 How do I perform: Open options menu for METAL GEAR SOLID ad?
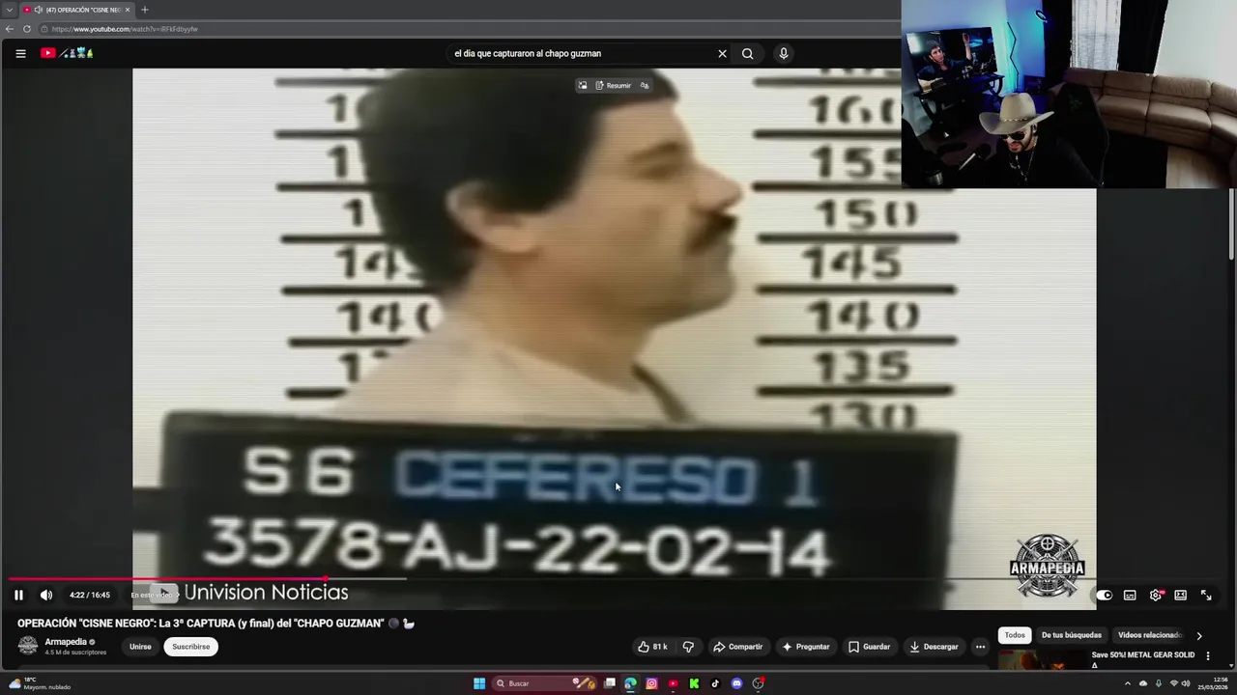pyautogui.click(x=1208, y=655)
